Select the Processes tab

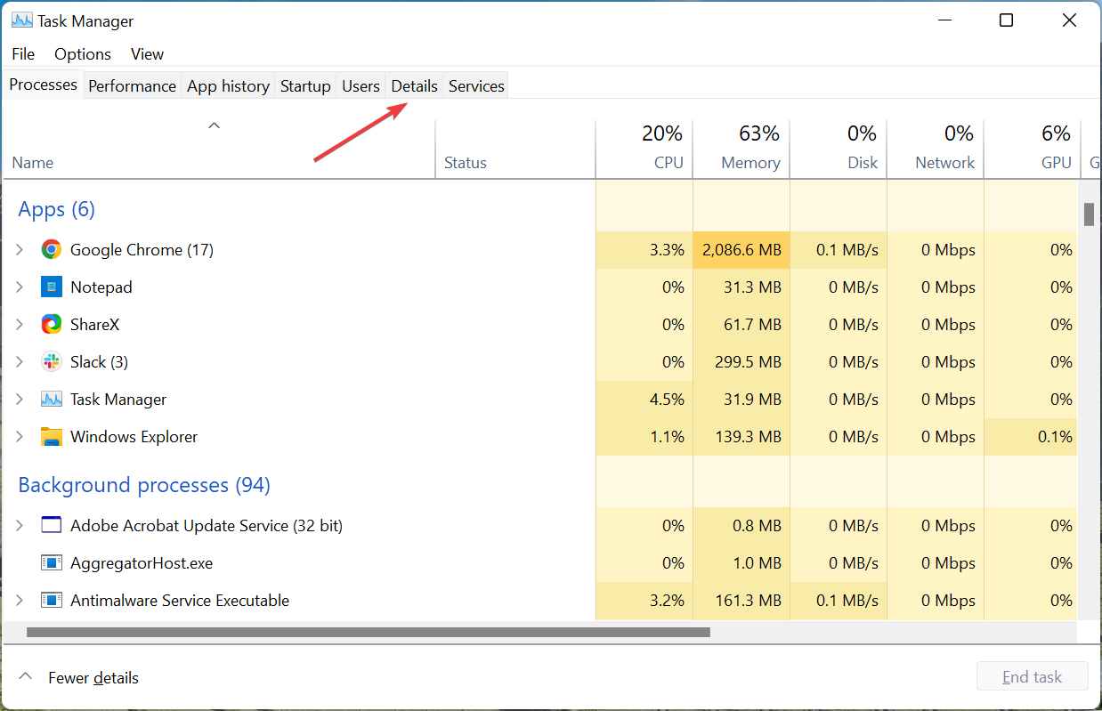click(x=43, y=85)
